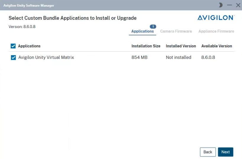This screenshot has width=242, height=159.
Task: Click the count badge above Applications tab
Action: click(x=153, y=27)
